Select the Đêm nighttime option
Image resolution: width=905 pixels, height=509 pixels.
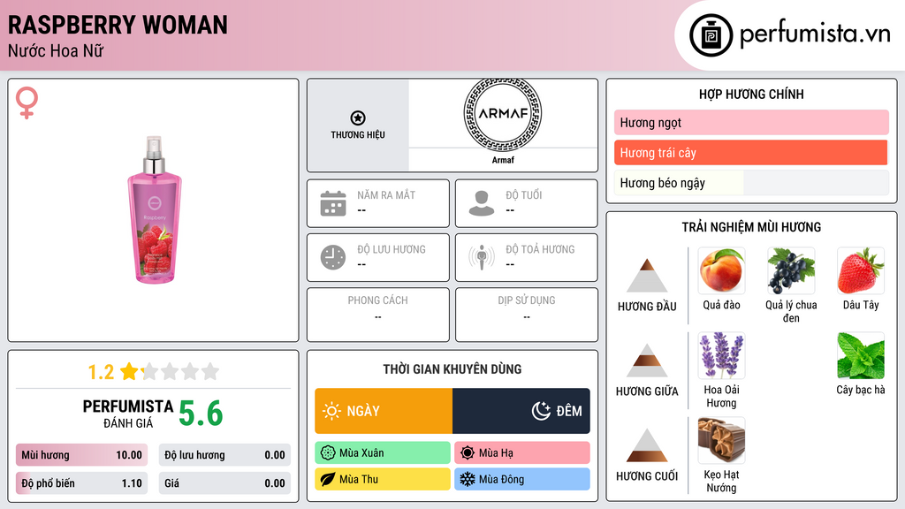point(521,411)
